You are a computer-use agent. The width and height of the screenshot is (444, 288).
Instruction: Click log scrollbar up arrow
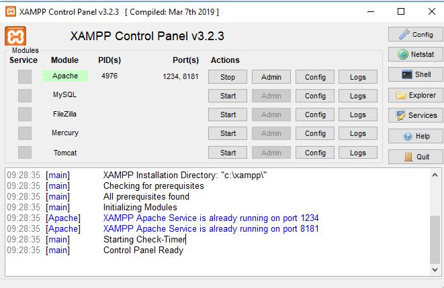(x=435, y=175)
